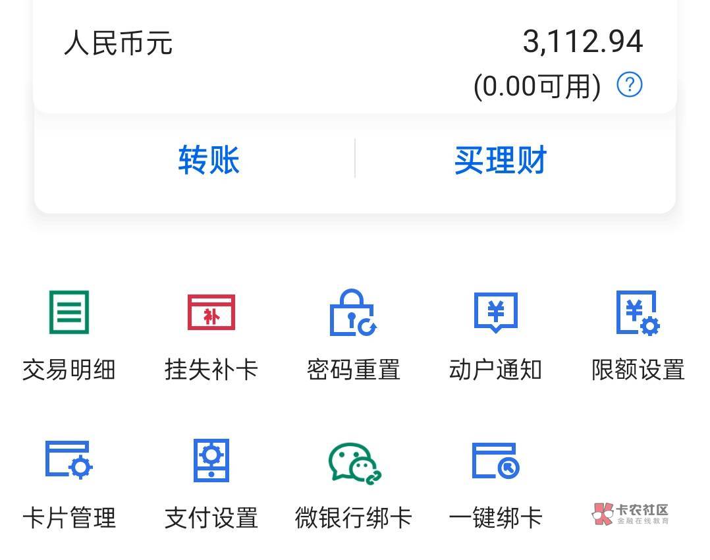This screenshot has height=560, width=710.
Task: Select the 一键绑卡 one-tap bind card icon
Action: click(495, 460)
